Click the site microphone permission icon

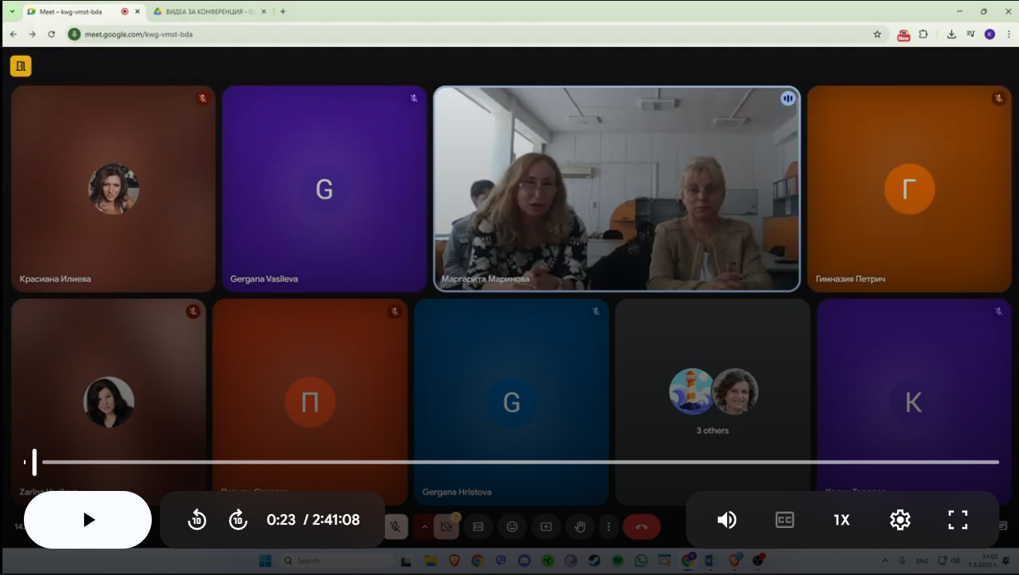75,35
